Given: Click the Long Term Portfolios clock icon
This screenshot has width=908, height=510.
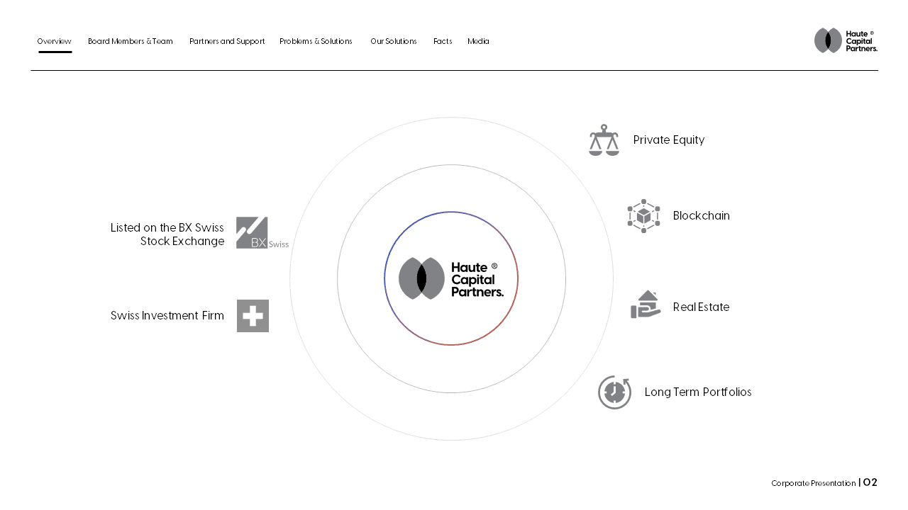Looking at the screenshot, I should pos(614,392).
